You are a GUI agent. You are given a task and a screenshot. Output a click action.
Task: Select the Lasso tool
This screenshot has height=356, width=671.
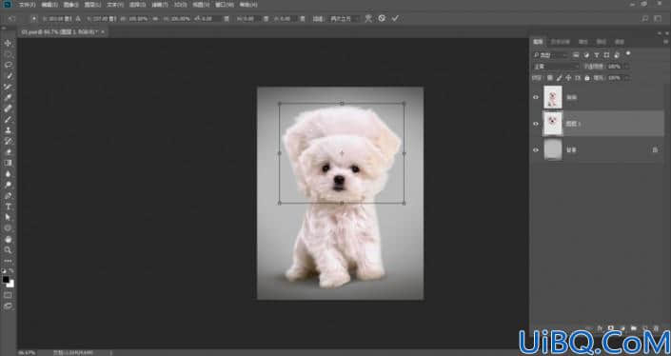pos(8,65)
